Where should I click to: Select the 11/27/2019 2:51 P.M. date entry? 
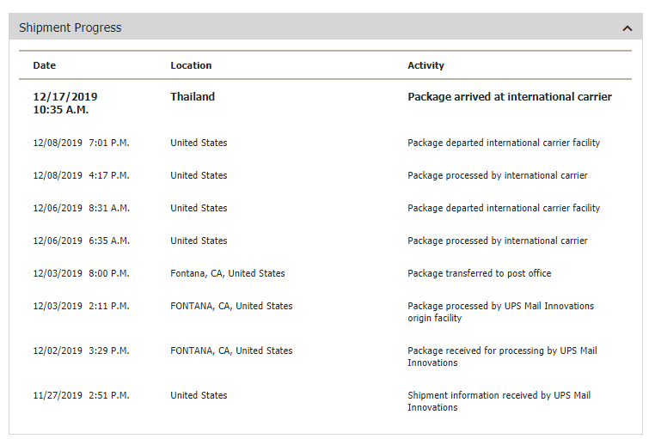[x=81, y=395]
